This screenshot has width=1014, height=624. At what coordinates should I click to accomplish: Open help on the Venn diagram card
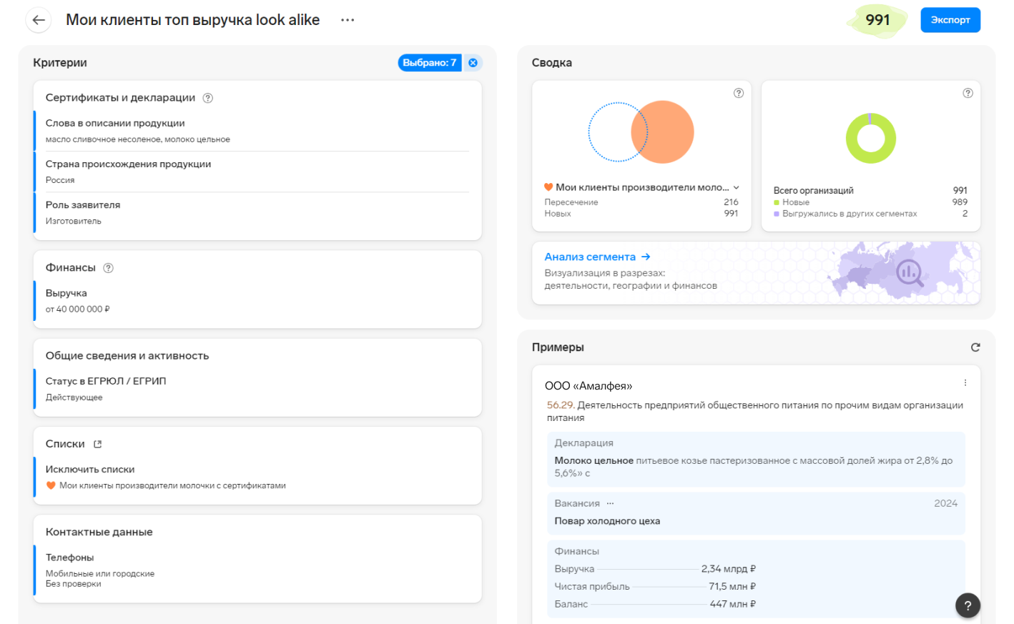(x=739, y=93)
